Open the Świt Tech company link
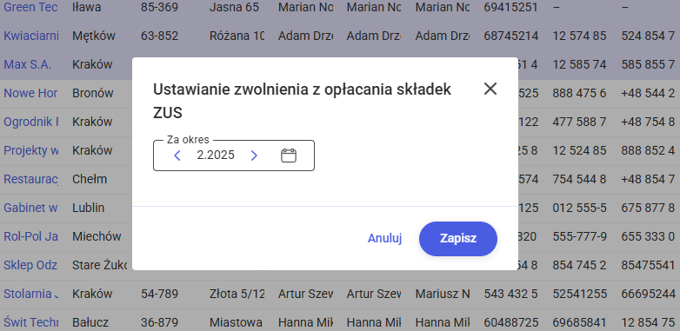Screen dimensions: 680x331 (30, 322)
